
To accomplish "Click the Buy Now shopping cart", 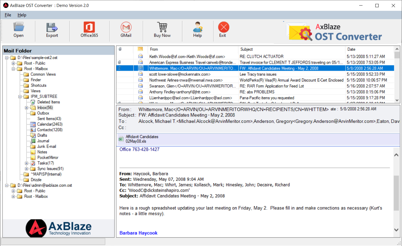I will (162, 27).
